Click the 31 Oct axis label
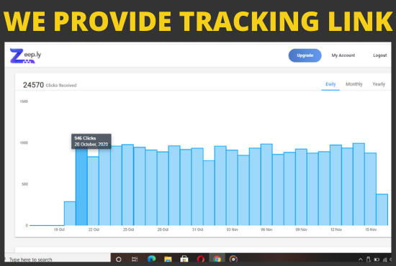The height and width of the screenshot is (266, 396). click(x=197, y=229)
